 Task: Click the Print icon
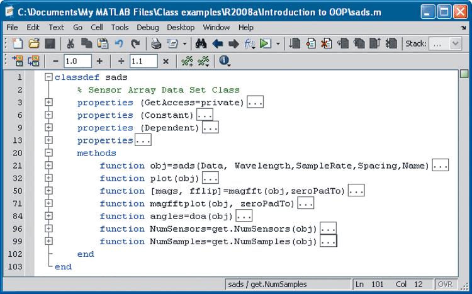coord(156,43)
